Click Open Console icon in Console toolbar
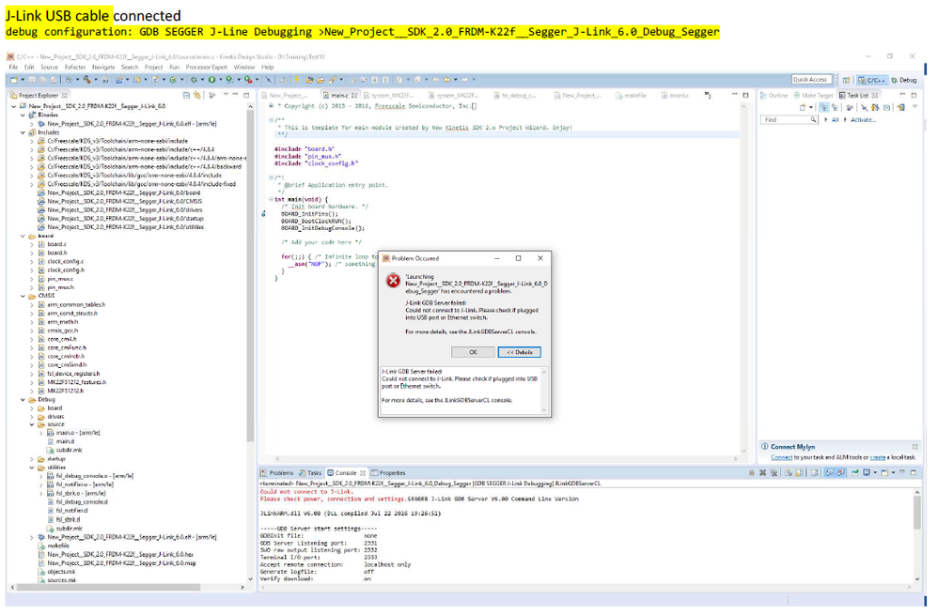 click(884, 473)
